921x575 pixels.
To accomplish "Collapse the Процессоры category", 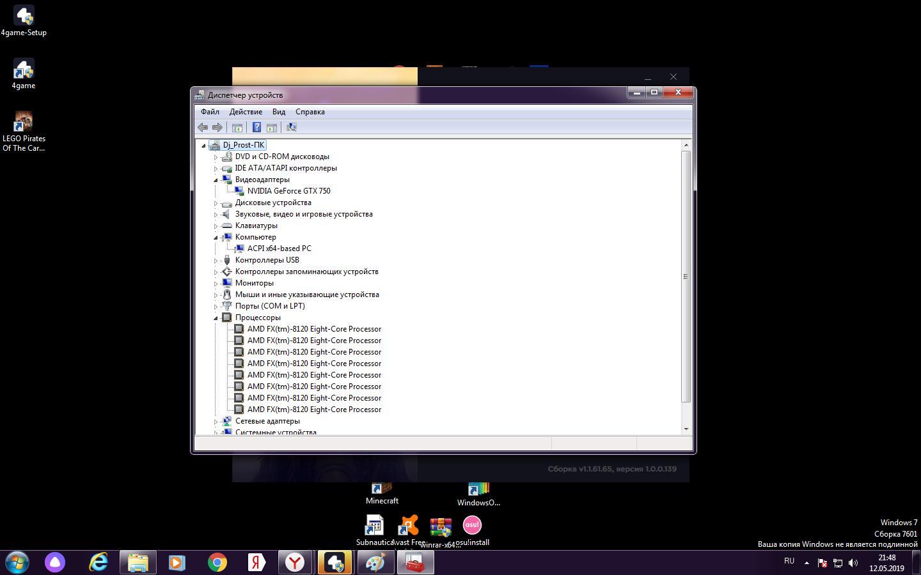I will point(216,318).
